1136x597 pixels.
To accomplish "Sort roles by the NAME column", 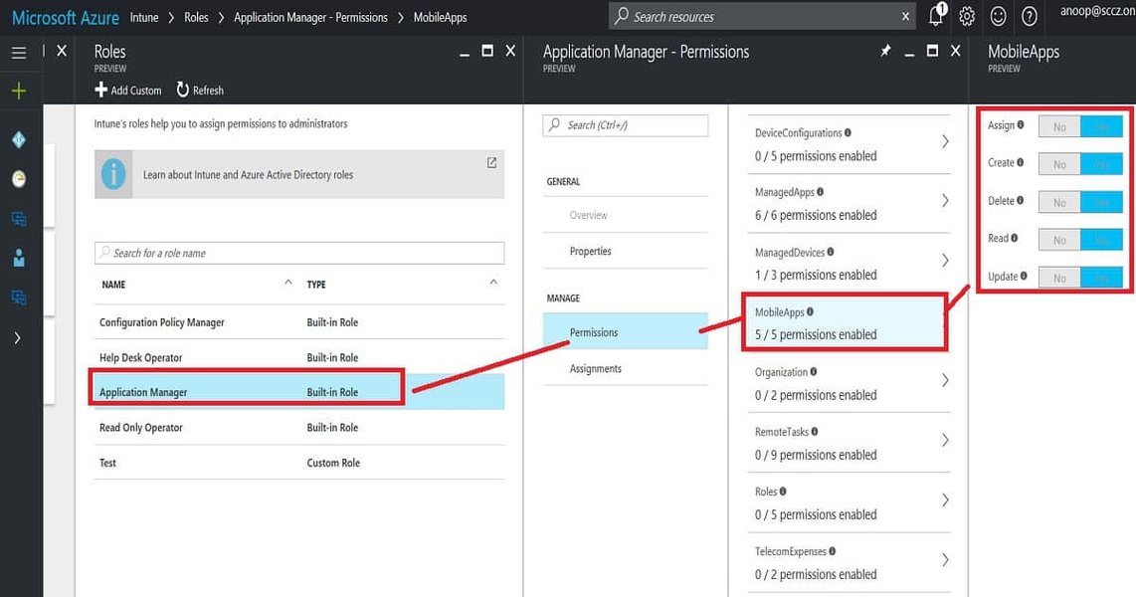I will click(112, 284).
